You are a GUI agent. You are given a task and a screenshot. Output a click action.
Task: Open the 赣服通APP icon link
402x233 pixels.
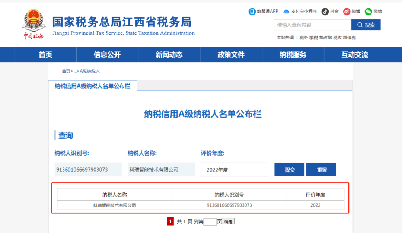tap(252, 12)
